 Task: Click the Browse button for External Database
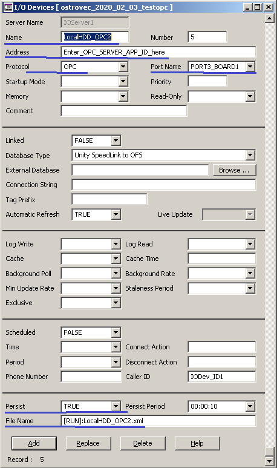[x=234, y=170]
